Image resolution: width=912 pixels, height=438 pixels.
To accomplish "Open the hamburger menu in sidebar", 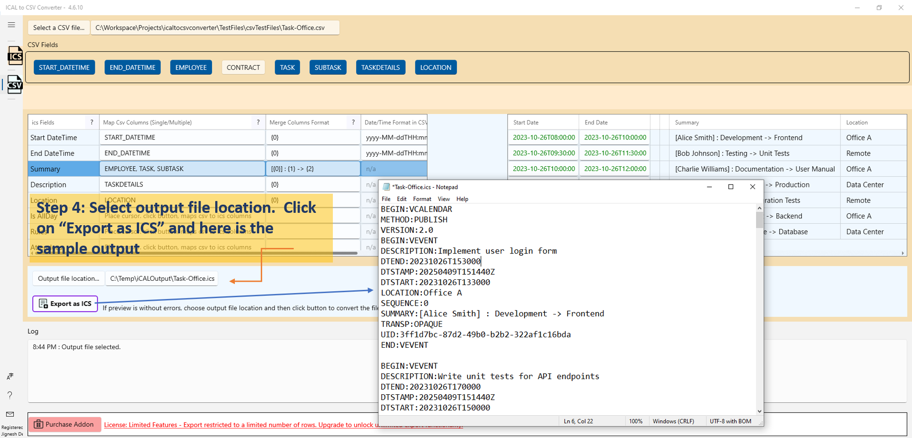I will tap(11, 25).
